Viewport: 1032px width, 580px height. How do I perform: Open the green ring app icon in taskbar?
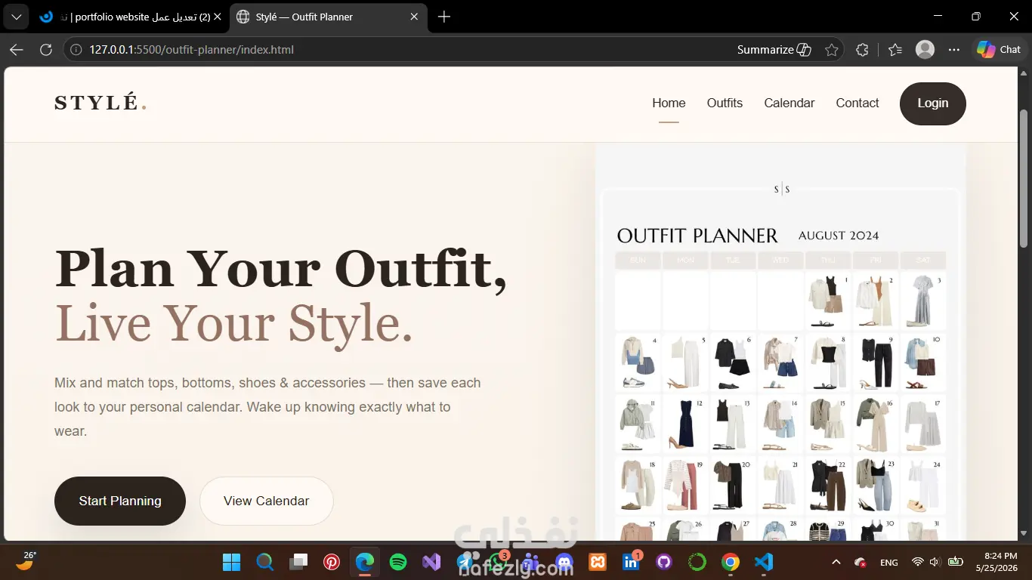[x=697, y=562]
